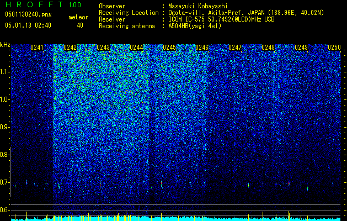Click the 'Receiver' label
Screen dimensions: 347x221
tap(112, 19)
